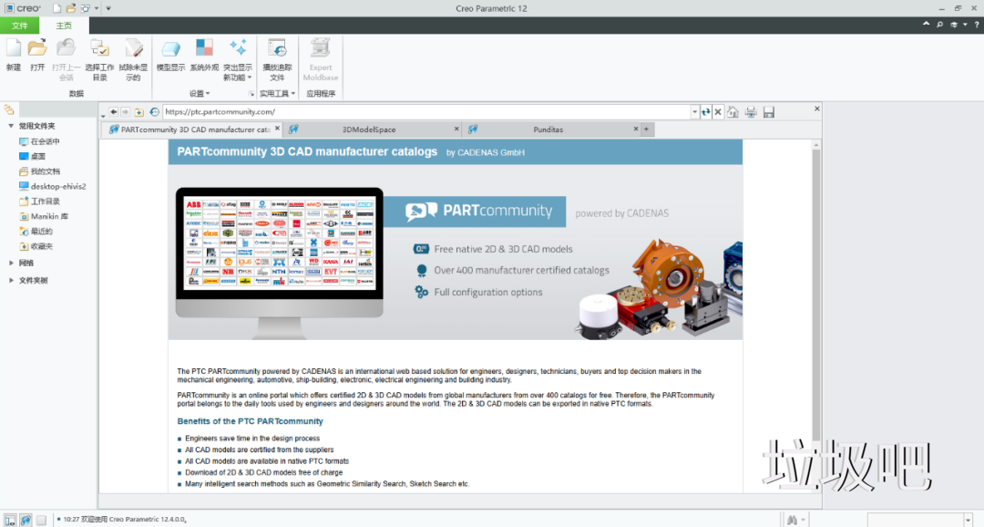Switch to the 3DModelSpace browser tab

369,129
